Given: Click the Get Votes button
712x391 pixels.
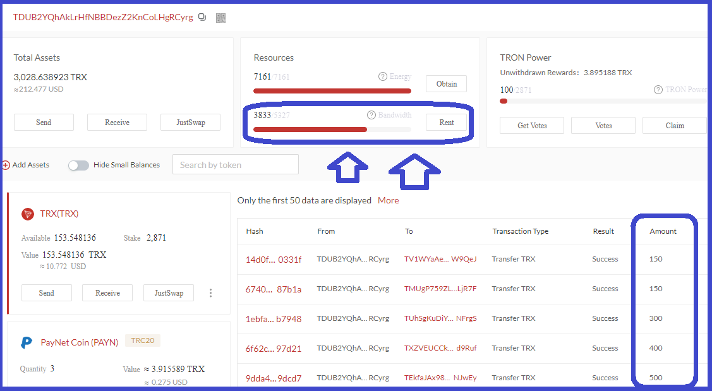Looking at the screenshot, I should tap(532, 125).
